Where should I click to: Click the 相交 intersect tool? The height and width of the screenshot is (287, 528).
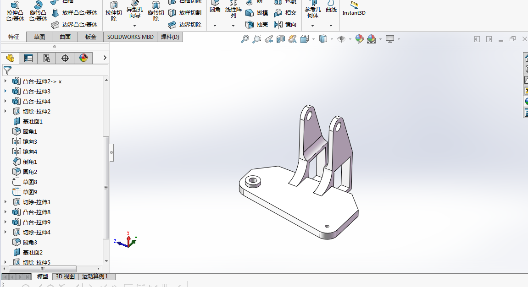(285, 13)
